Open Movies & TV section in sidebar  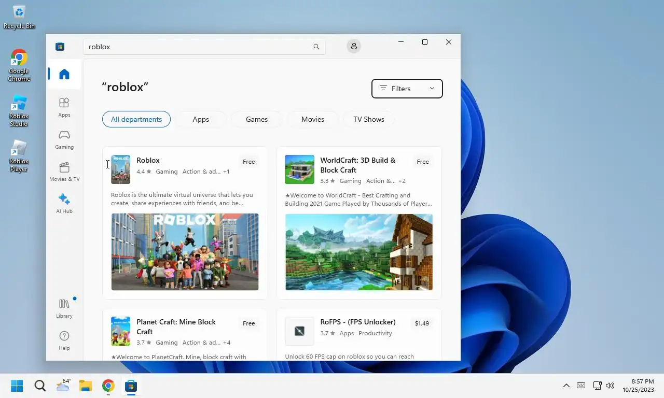64,172
